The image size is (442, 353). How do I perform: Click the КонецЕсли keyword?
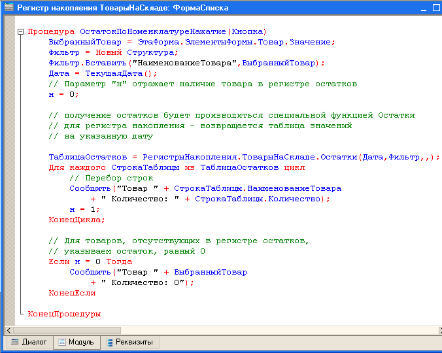(72, 293)
